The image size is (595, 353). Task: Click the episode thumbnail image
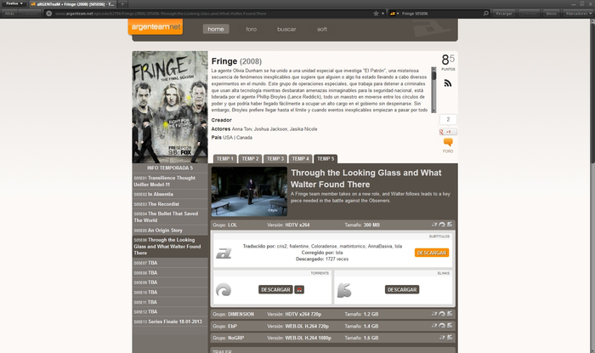click(x=249, y=191)
